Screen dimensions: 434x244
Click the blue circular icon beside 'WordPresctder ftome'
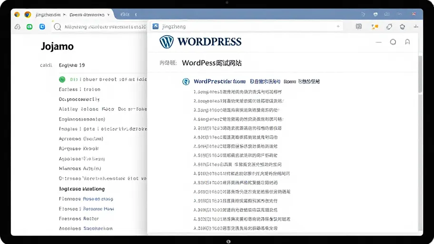tap(186, 81)
